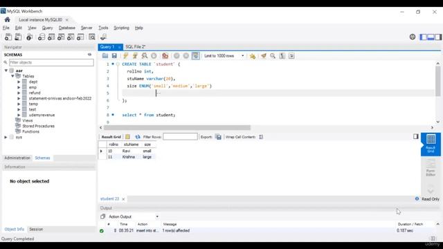Click the editor horizontal scrollbar
Screen dimensions: 443x249
point(177,127)
